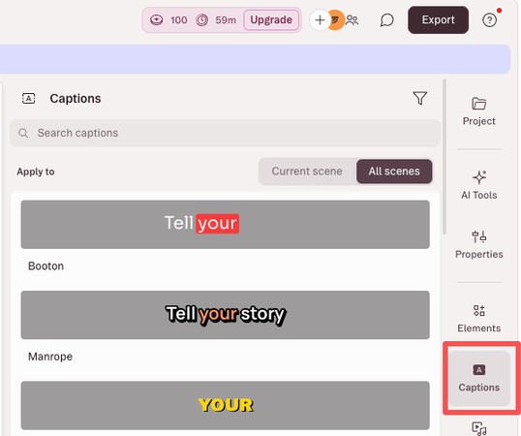The height and width of the screenshot is (436, 521).
Task: Click the time remaining clock icon
Action: click(x=201, y=20)
